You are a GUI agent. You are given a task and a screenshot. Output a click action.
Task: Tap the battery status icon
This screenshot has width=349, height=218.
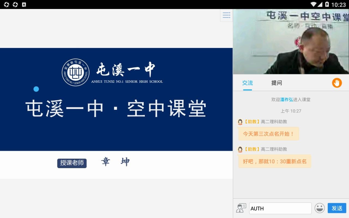pyautogui.click(x=327, y=4)
